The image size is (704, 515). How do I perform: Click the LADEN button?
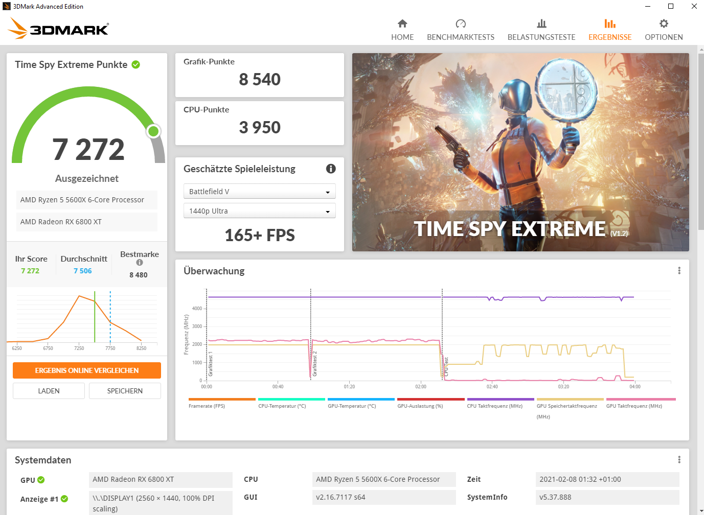tap(49, 391)
